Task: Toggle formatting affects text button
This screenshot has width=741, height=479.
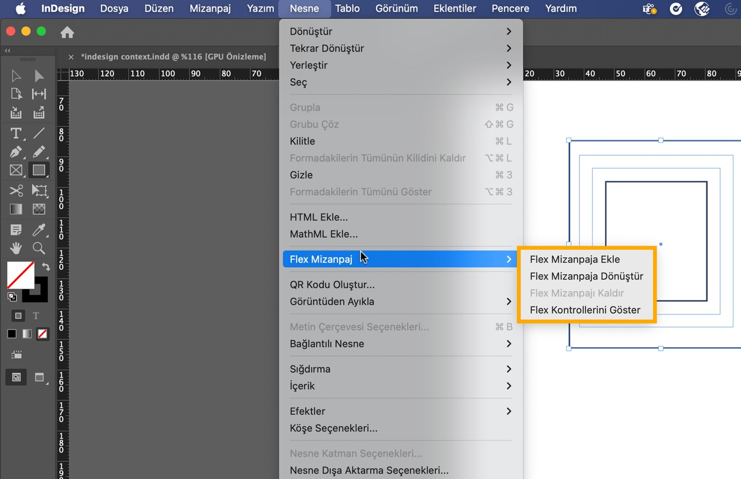Action: click(36, 316)
